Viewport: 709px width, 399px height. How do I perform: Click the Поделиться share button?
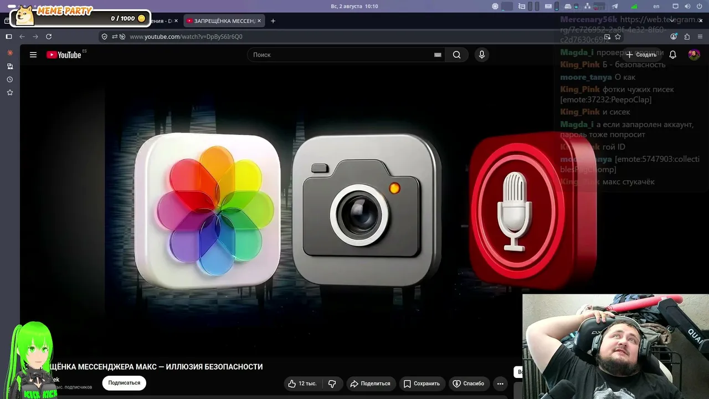pyautogui.click(x=370, y=383)
